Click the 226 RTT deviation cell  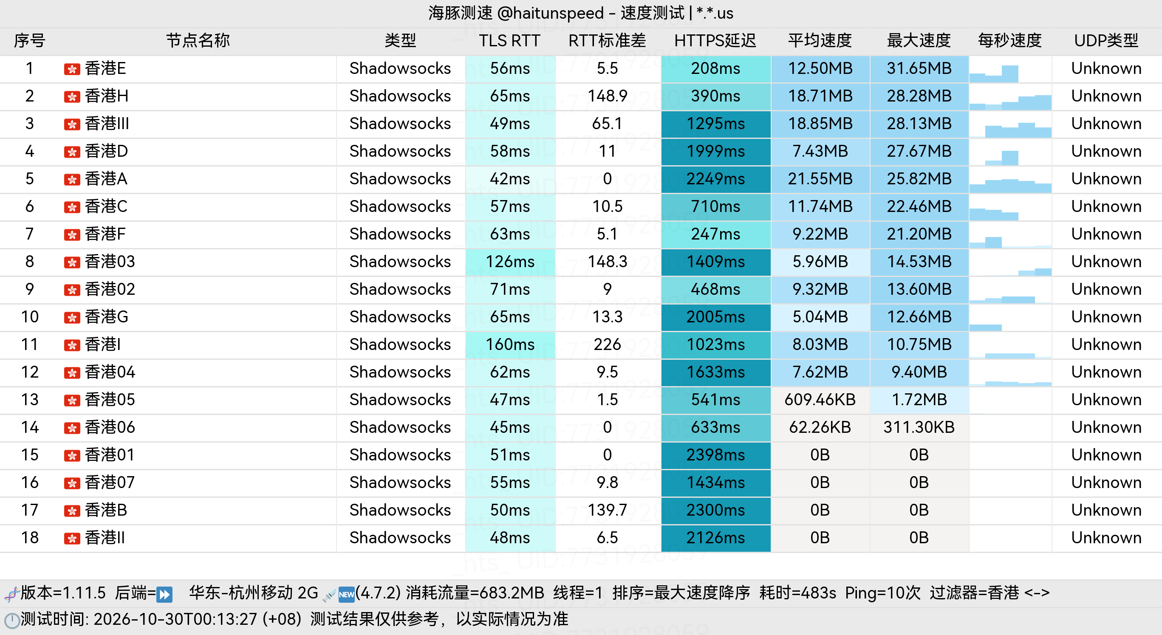click(607, 345)
